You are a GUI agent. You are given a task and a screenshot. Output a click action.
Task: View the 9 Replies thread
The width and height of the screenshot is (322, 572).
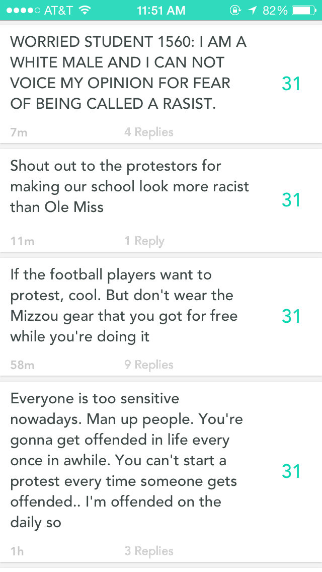[x=149, y=365]
